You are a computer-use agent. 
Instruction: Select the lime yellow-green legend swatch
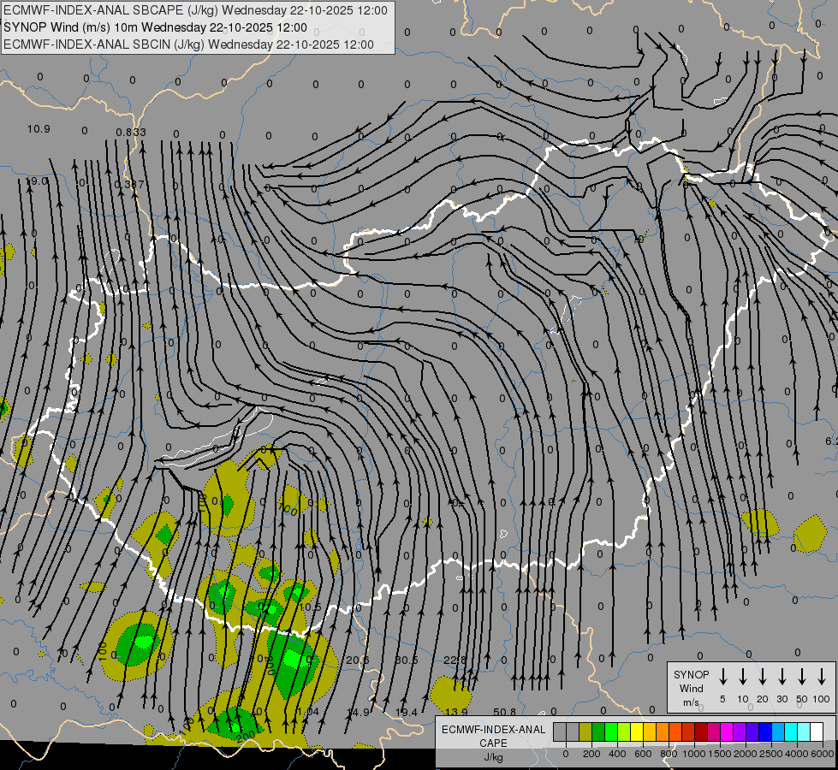coord(624,731)
